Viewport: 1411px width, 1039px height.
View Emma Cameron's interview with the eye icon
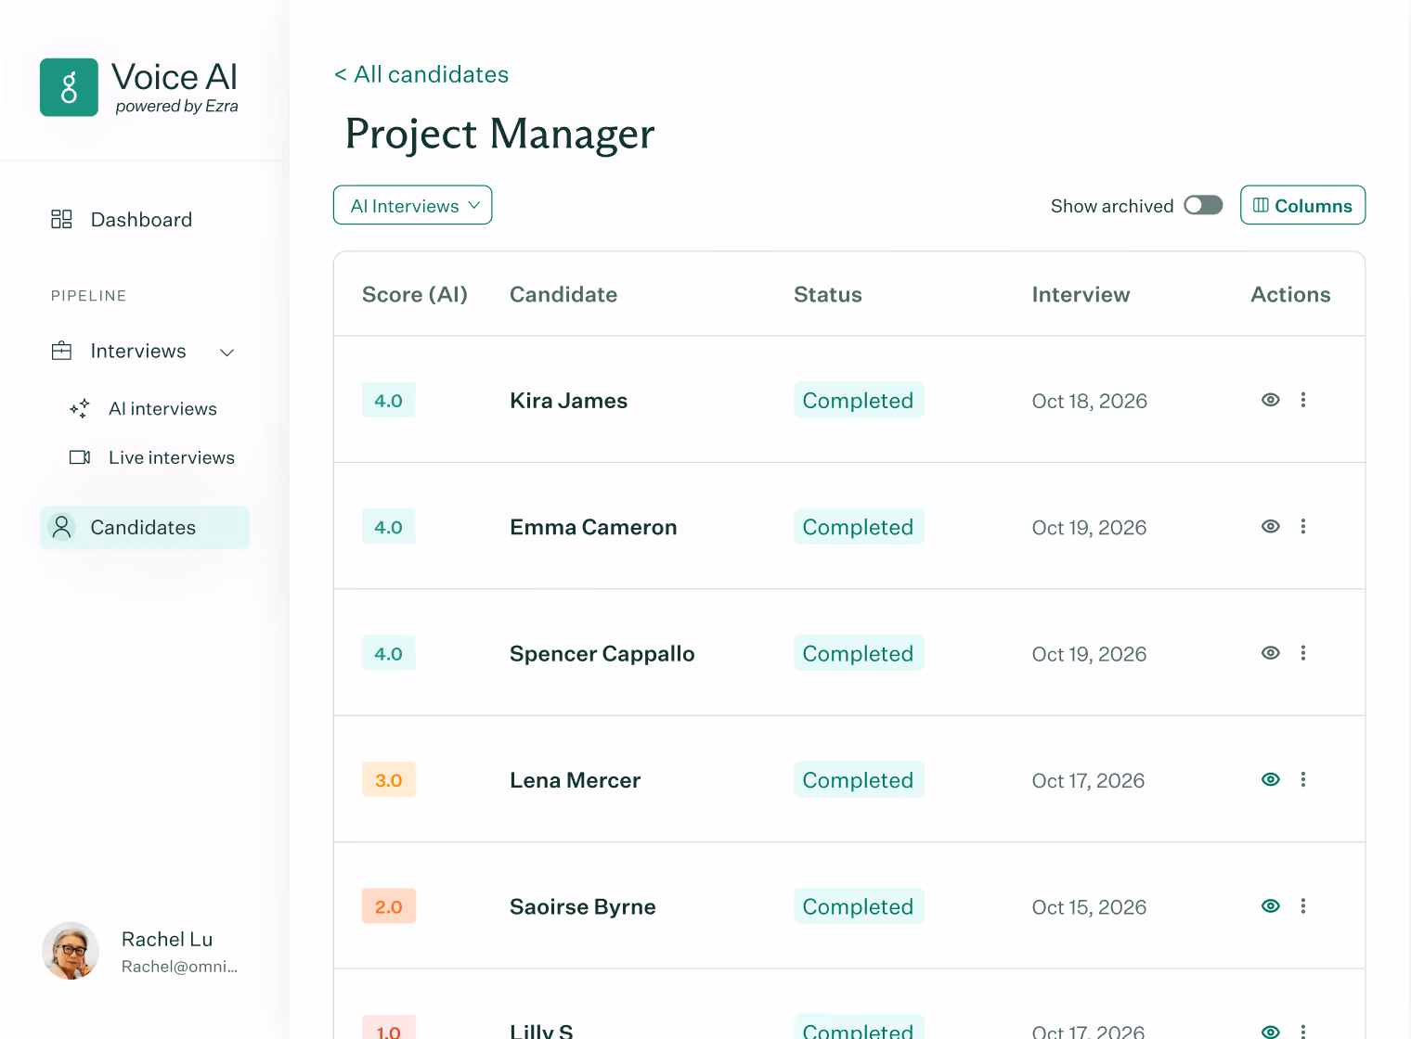[x=1271, y=526]
